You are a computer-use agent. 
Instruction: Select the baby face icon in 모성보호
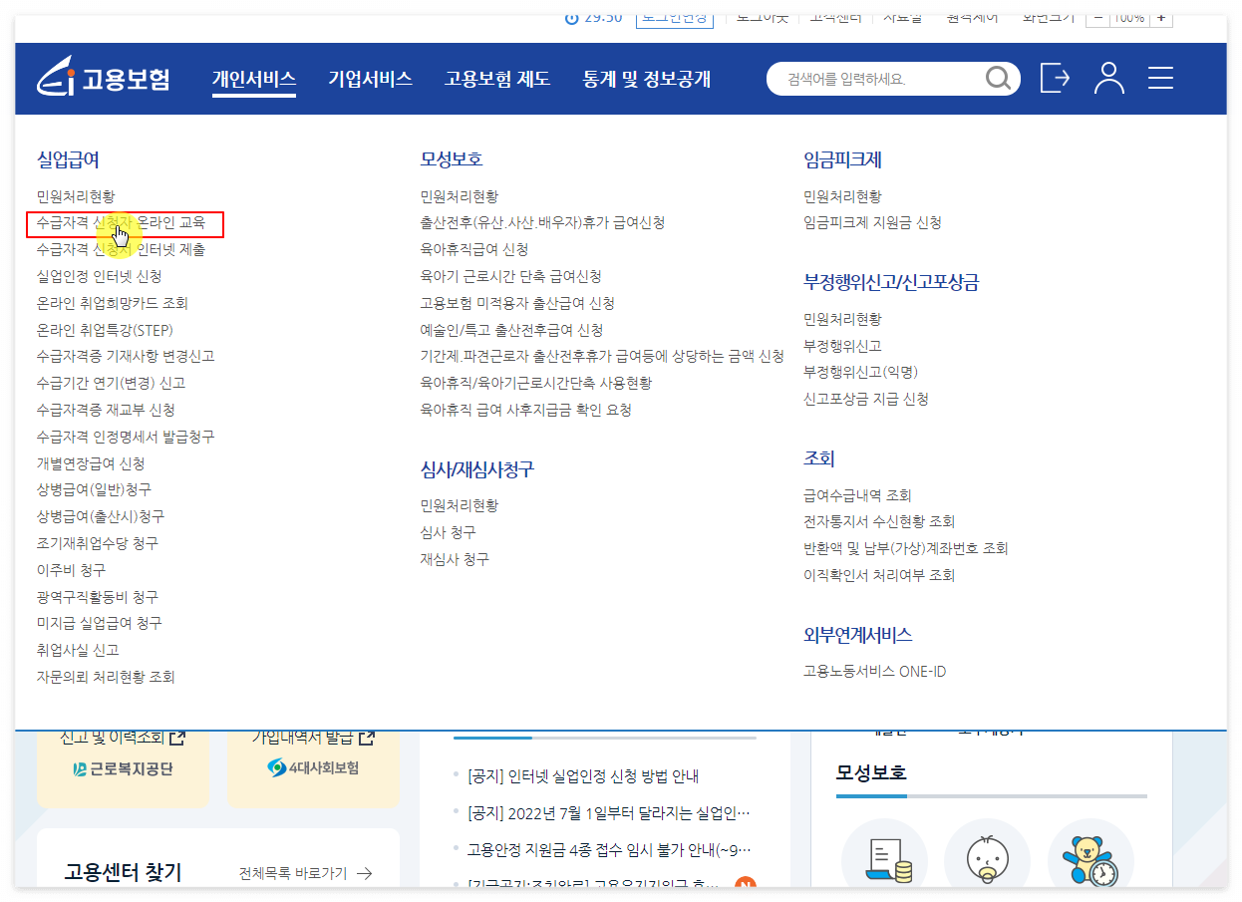[988, 859]
